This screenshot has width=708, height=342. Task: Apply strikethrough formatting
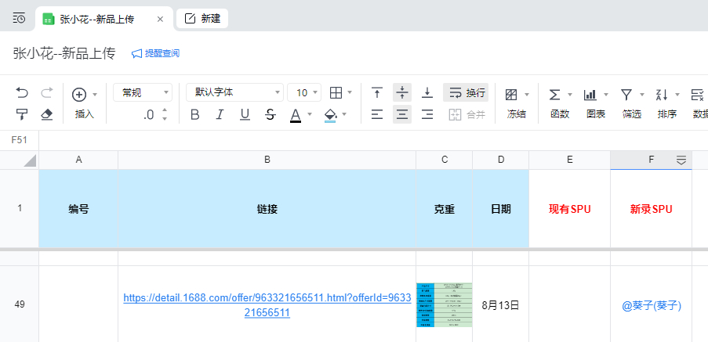tap(270, 115)
